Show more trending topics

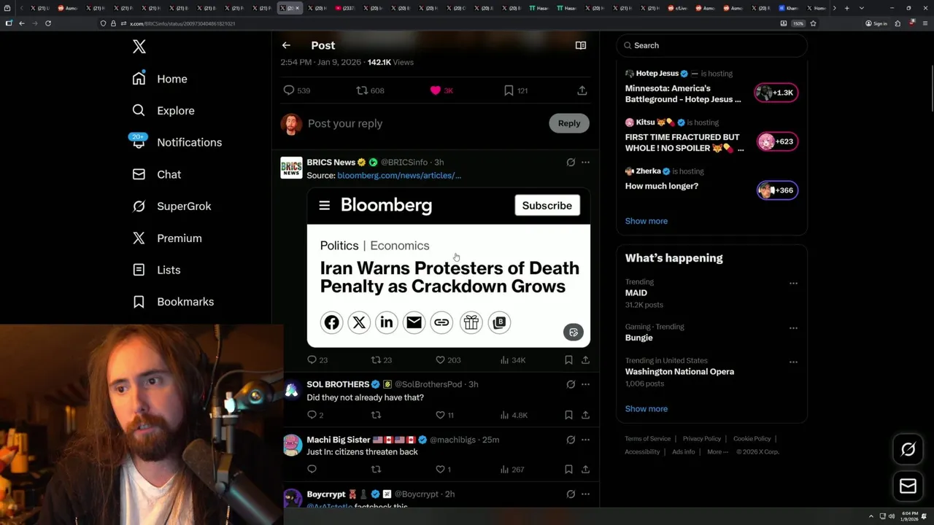point(647,409)
